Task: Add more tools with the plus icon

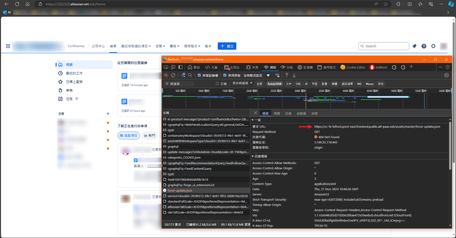Action: (411, 67)
